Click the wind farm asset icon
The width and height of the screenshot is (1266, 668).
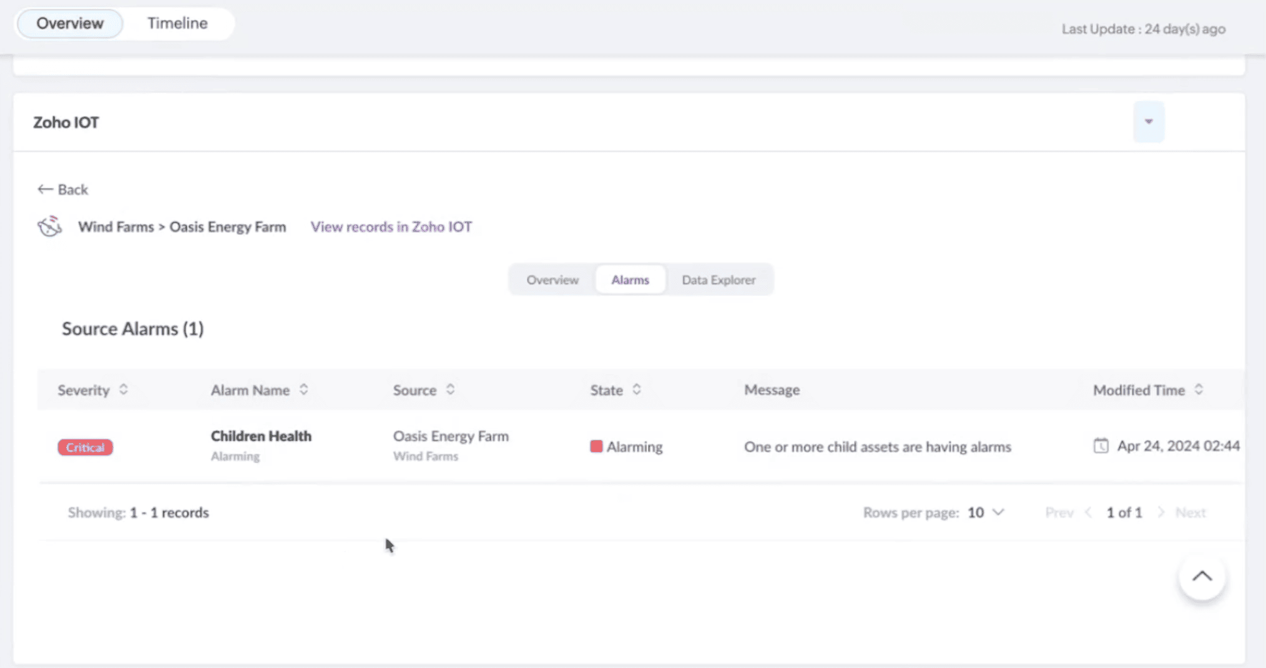coord(49,227)
